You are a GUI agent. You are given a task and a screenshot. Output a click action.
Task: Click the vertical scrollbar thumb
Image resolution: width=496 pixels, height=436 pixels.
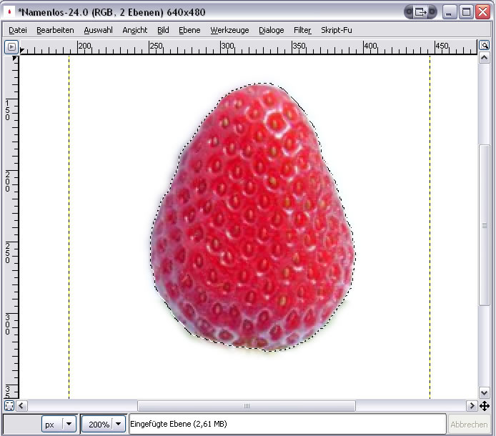point(484,225)
